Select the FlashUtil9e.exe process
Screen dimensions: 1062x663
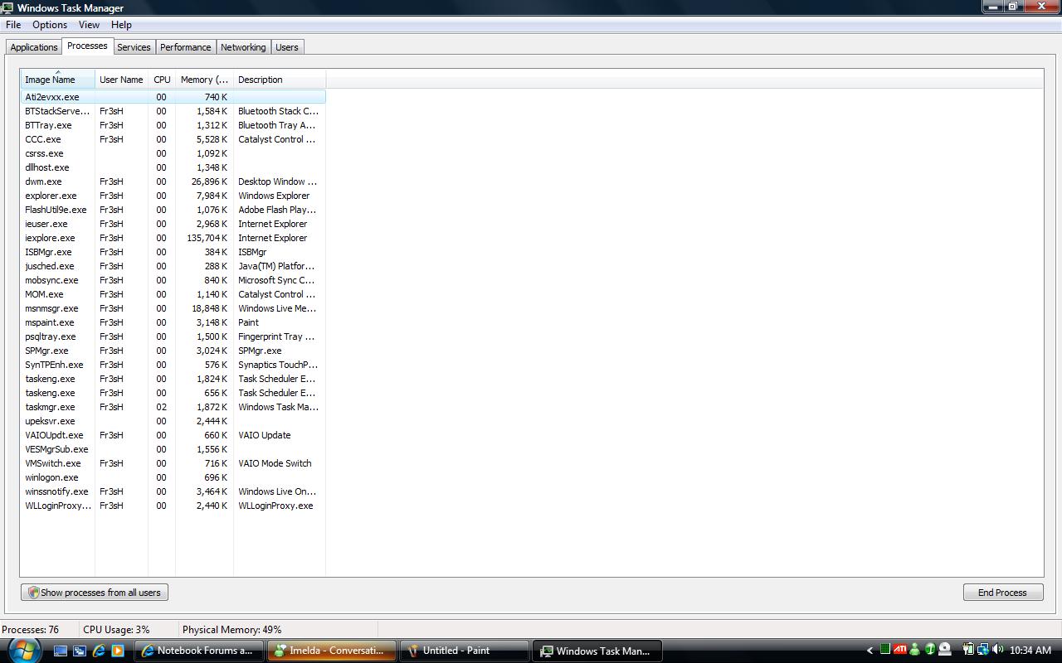tap(173, 210)
